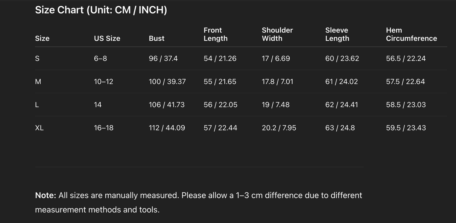Viewport: 456px width, 223px height.
Task: Select the S size row label
Action: [x=37, y=58]
